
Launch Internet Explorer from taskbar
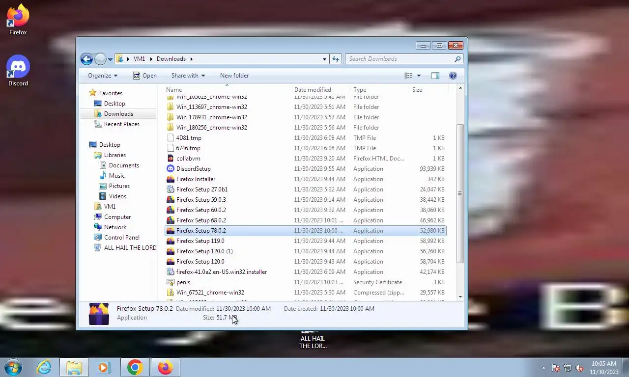pos(44,367)
